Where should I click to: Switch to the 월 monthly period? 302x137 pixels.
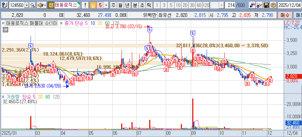[120, 5]
